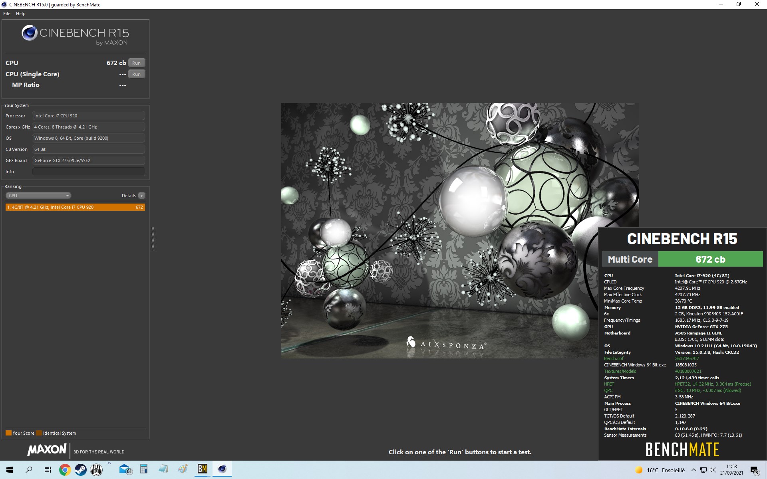This screenshot has width=767, height=479.
Task: Click the QPC timer row label
Action: pyautogui.click(x=608, y=390)
